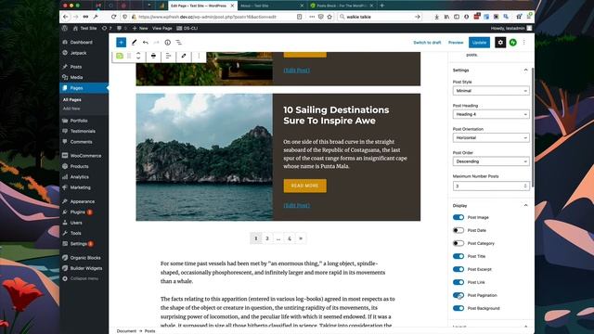Open the Post Style dropdown
Viewport: 594px width, 334px height.
click(x=491, y=91)
